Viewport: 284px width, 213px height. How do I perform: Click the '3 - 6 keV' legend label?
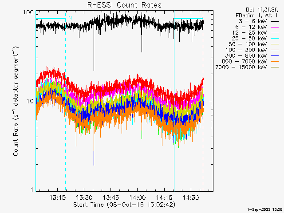tap(252, 21)
